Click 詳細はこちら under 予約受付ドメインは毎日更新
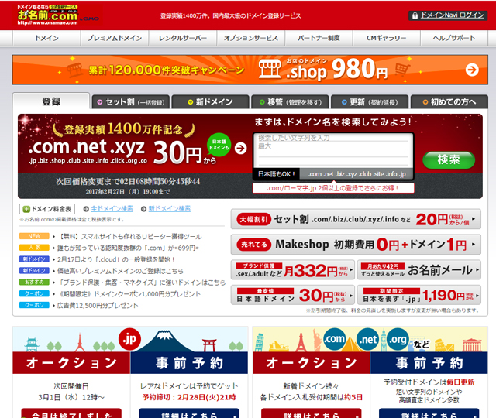The width and height of the screenshot is (496, 418). click(x=429, y=413)
